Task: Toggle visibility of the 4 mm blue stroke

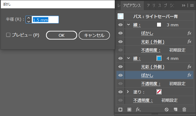Action: click(x=120, y=58)
